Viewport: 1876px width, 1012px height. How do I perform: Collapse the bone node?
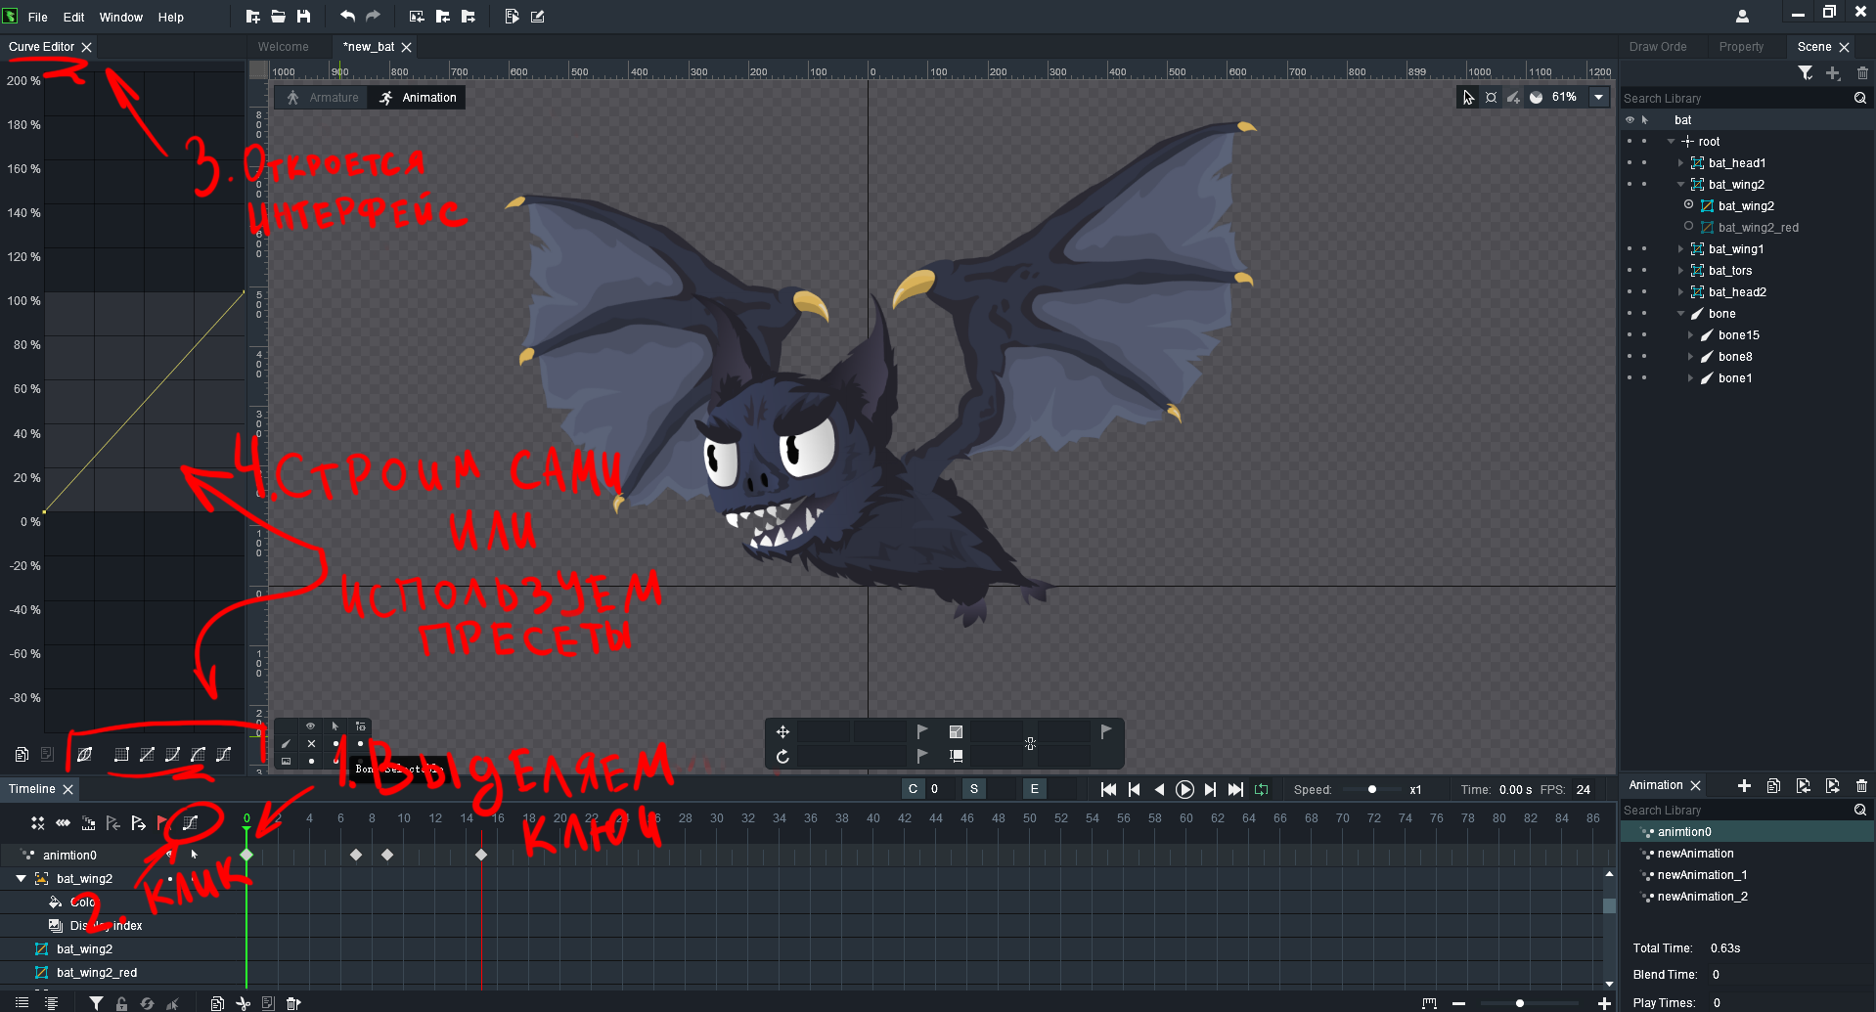point(1680,314)
